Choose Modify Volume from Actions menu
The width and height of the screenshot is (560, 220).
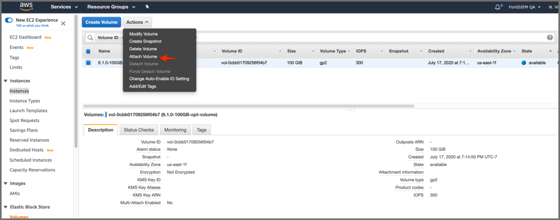(x=143, y=34)
